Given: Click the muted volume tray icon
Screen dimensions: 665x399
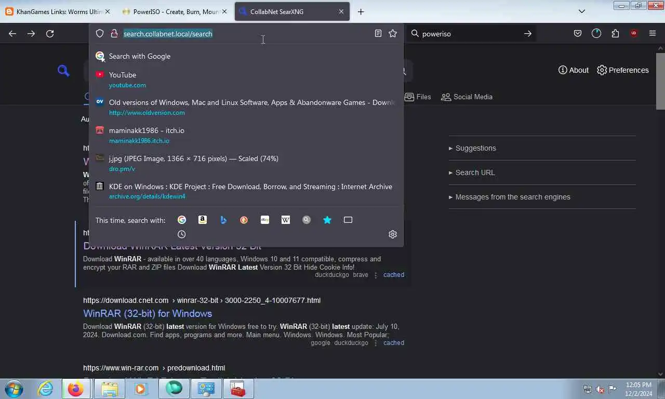Looking at the screenshot, I should point(600,389).
